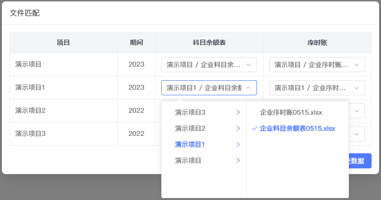Expand arrow beside 演示项目 cascader option
The image size is (381, 200).
coord(238,160)
